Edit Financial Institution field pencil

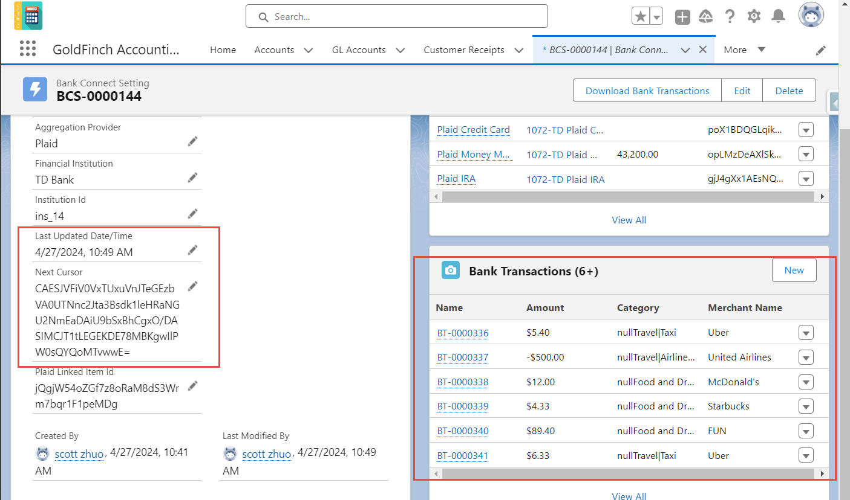pyautogui.click(x=192, y=178)
